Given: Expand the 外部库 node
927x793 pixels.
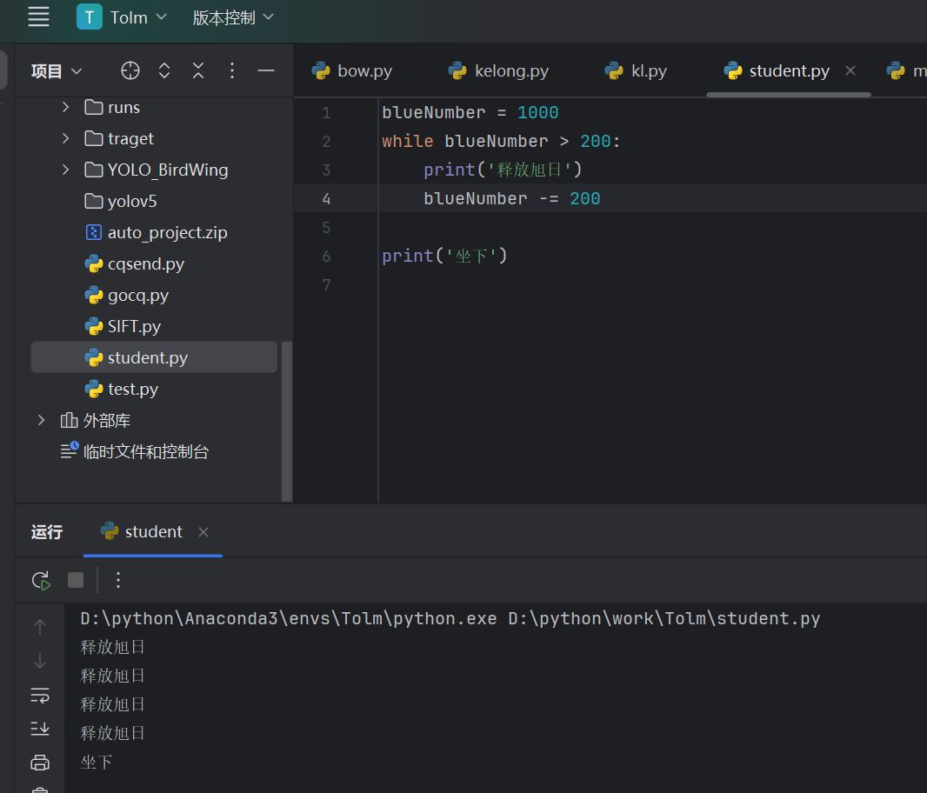Looking at the screenshot, I should (x=41, y=421).
